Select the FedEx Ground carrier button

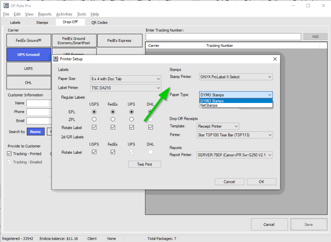click(x=29, y=40)
